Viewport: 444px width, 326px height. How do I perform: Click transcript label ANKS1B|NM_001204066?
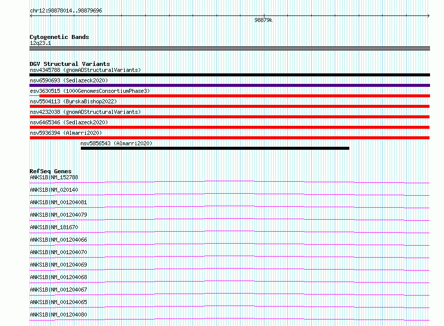58,240
